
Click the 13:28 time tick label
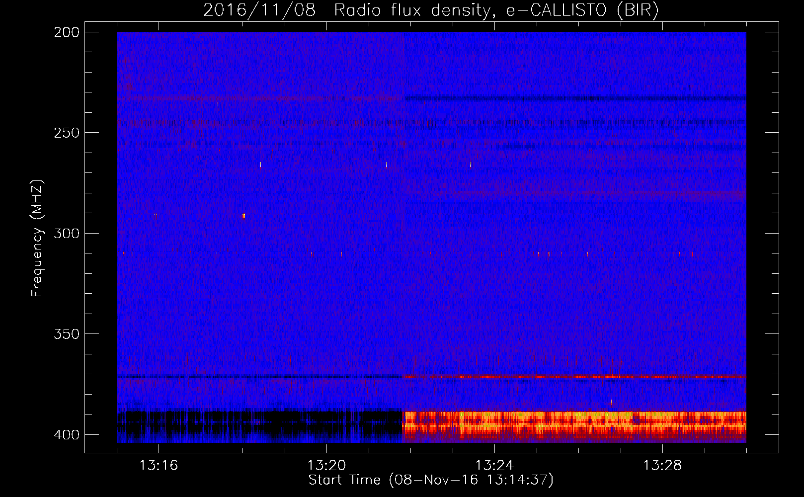[662, 466]
